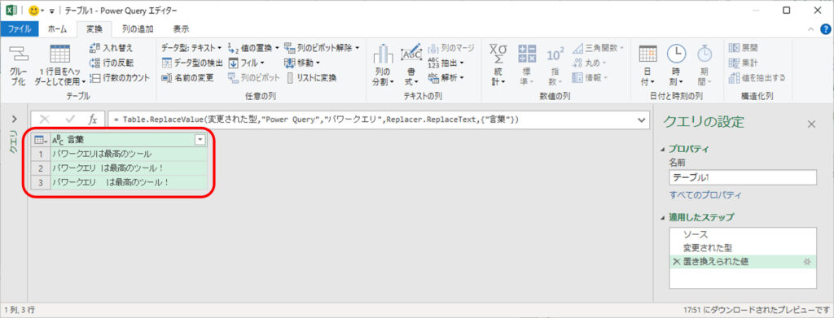
Task: Click the 情報 (Information) button
Action: (x=590, y=77)
